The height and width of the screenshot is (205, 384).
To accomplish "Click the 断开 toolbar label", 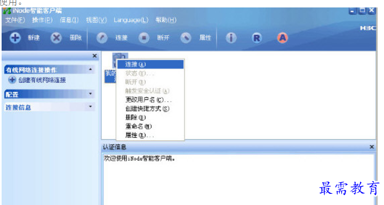I will (x=163, y=38).
